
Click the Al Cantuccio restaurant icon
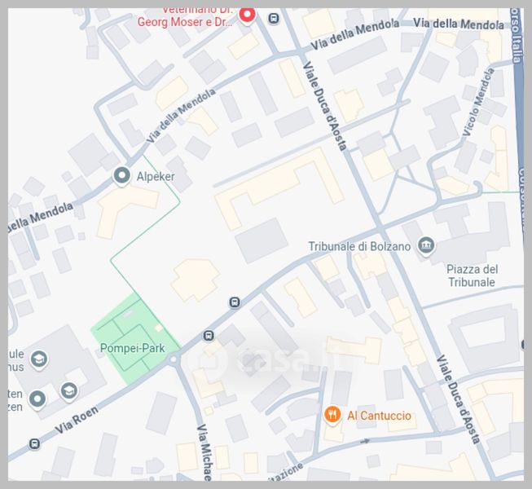(x=332, y=415)
